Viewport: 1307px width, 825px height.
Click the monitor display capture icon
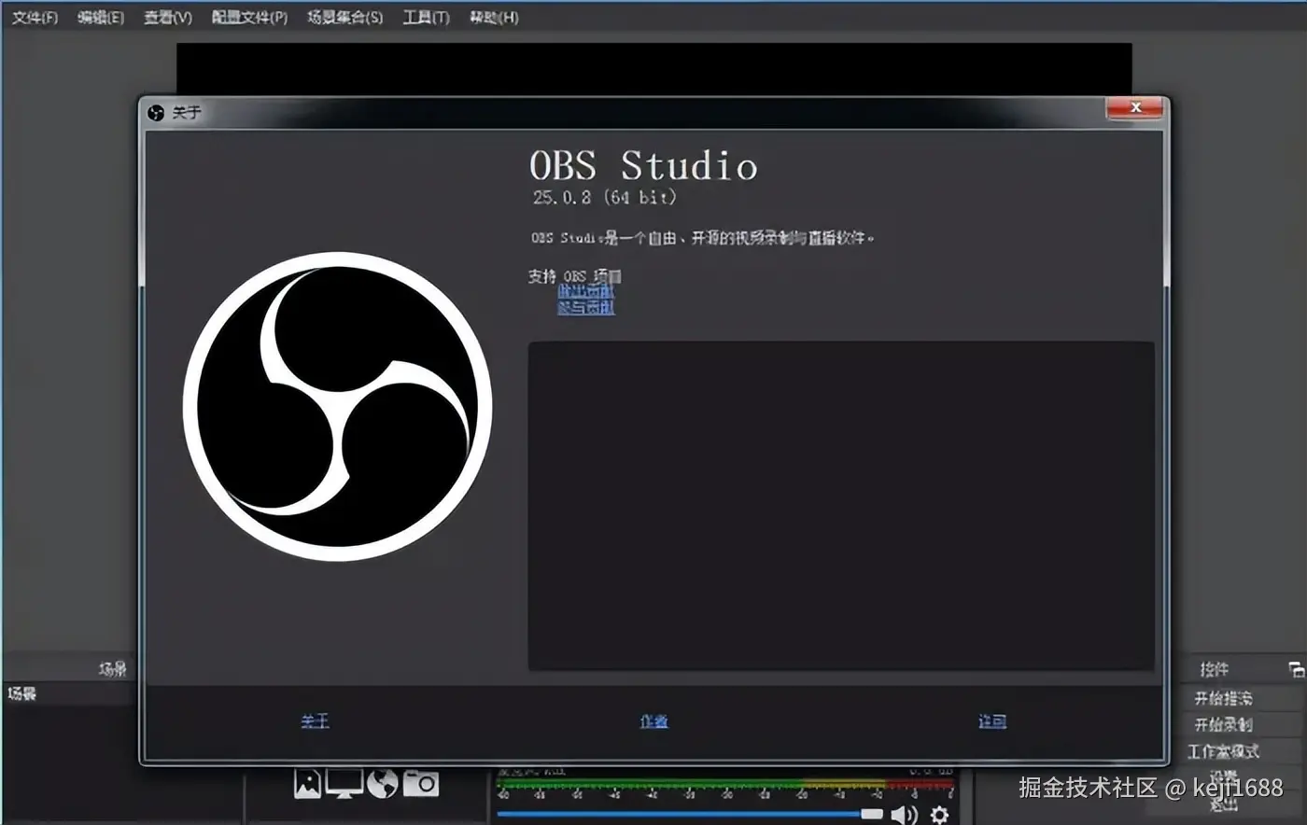pyautogui.click(x=344, y=783)
